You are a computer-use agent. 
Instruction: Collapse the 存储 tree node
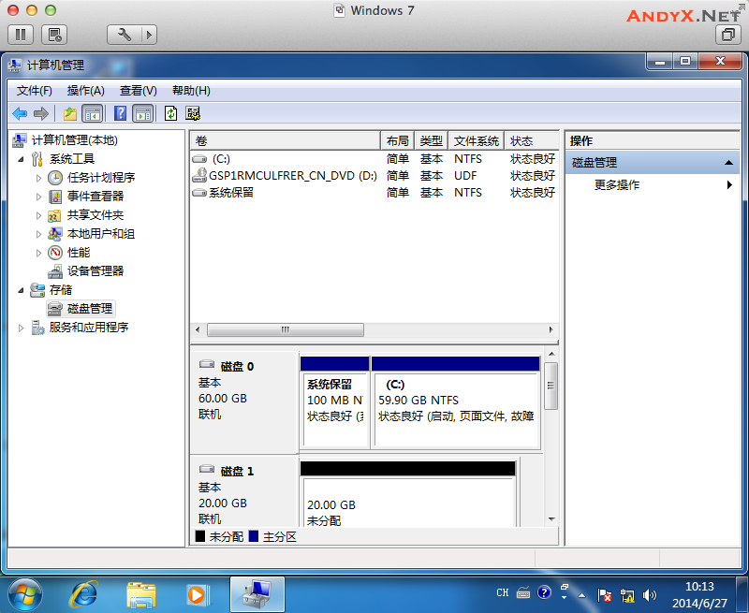pos(21,290)
